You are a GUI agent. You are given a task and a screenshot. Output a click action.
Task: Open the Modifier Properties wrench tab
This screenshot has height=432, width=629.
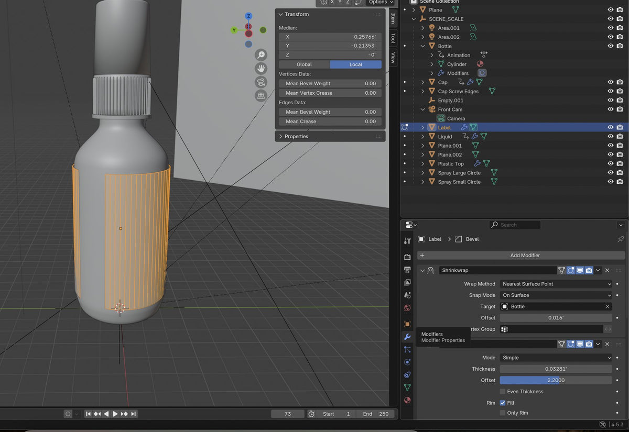pos(407,337)
